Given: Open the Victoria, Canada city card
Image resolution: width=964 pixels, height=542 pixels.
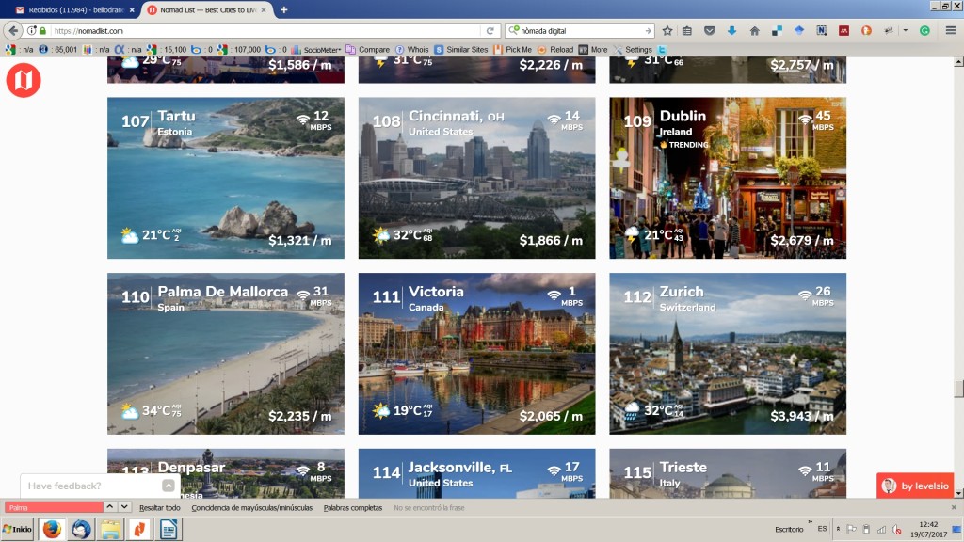Looking at the screenshot, I should pyautogui.click(x=476, y=354).
